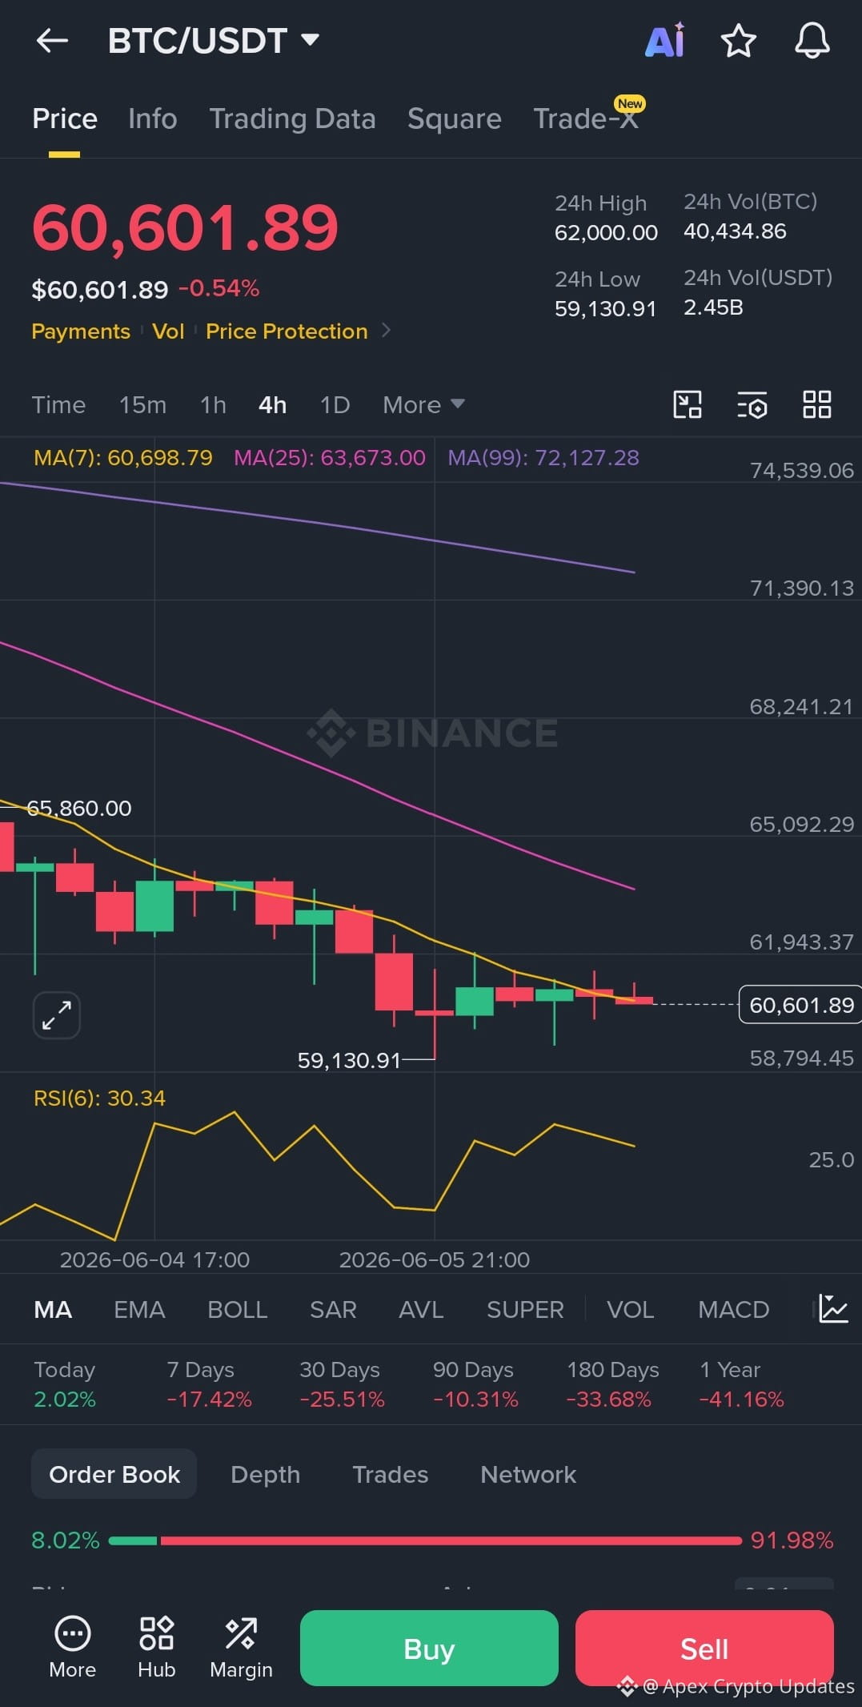The width and height of the screenshot is (862, 1707).
Task: Go back with the arrow icon
Action: 52,40
